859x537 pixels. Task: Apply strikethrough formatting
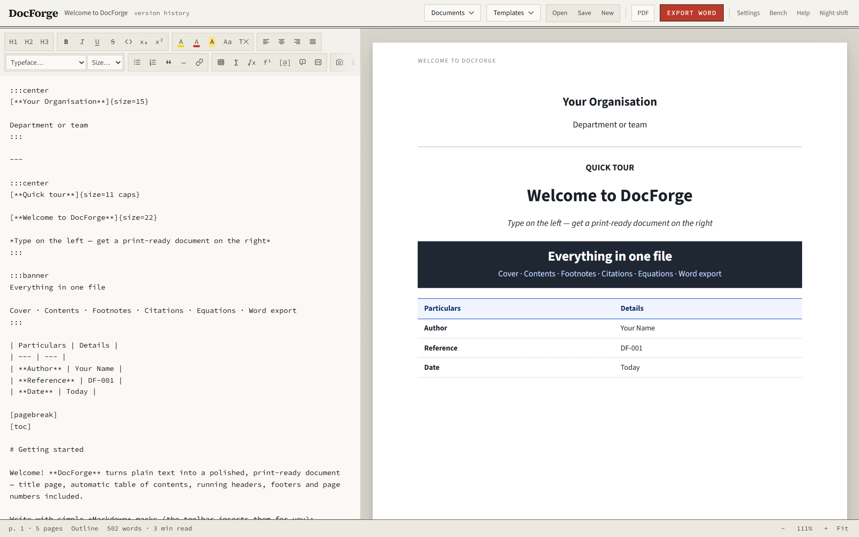pos(113,42)
